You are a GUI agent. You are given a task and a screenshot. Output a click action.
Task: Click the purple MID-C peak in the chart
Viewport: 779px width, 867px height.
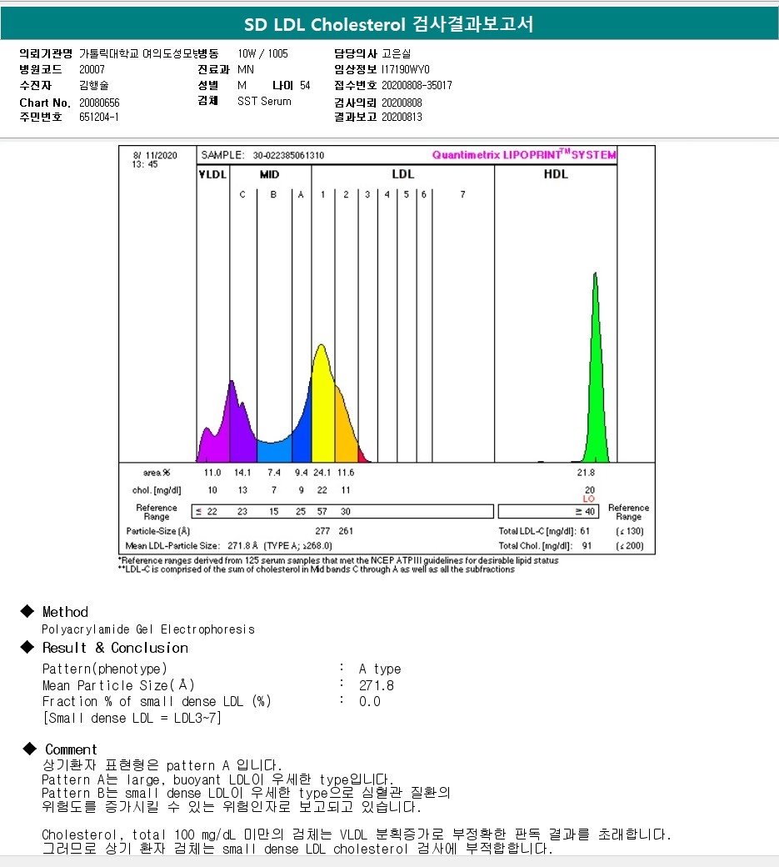241,426
